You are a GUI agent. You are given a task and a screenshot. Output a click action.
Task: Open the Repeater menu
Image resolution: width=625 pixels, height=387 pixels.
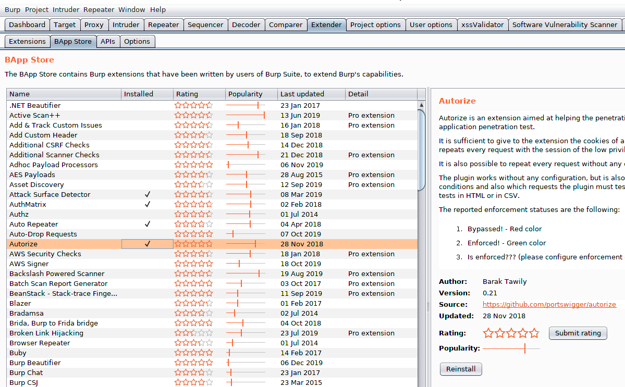point(99,9)
